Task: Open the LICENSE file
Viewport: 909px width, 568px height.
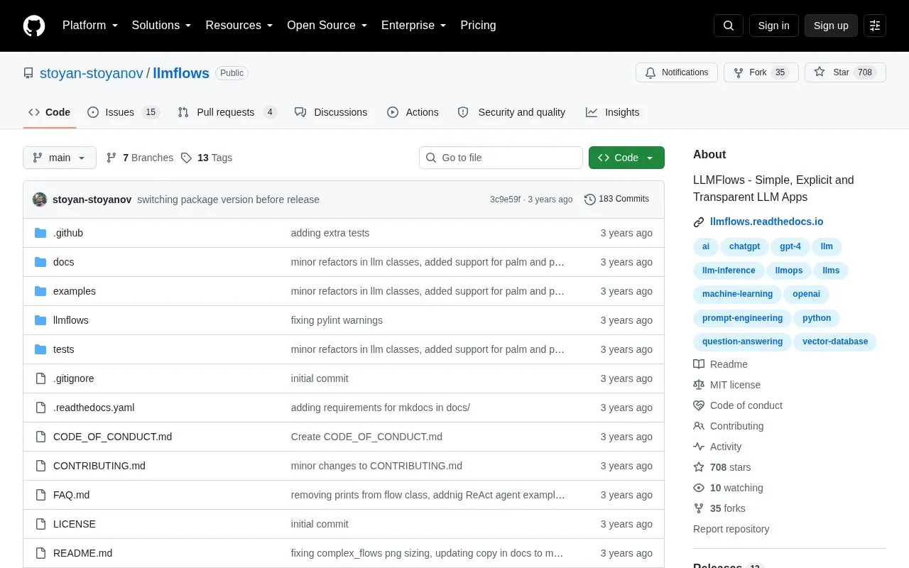Action: click(x=75, y=524)
